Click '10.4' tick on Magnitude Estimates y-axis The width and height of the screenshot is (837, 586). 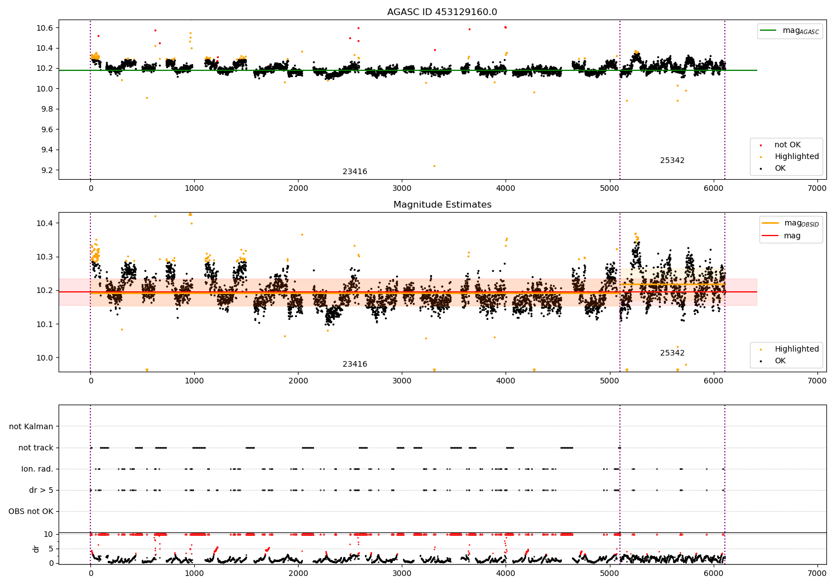(45, 223)
